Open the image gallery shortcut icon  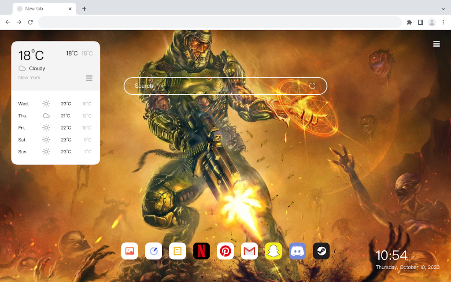[x=130, y=251]
